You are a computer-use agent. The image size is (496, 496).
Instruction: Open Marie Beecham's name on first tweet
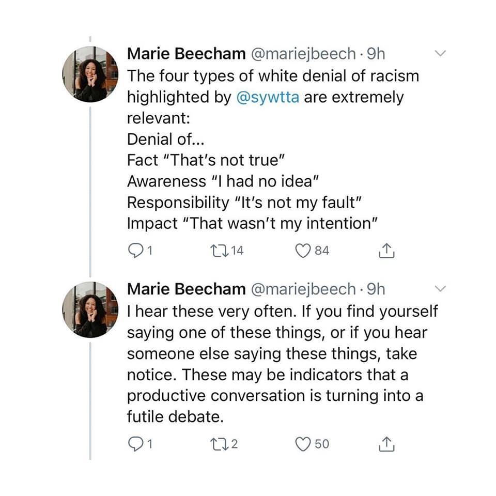click(x=187, y=53)
